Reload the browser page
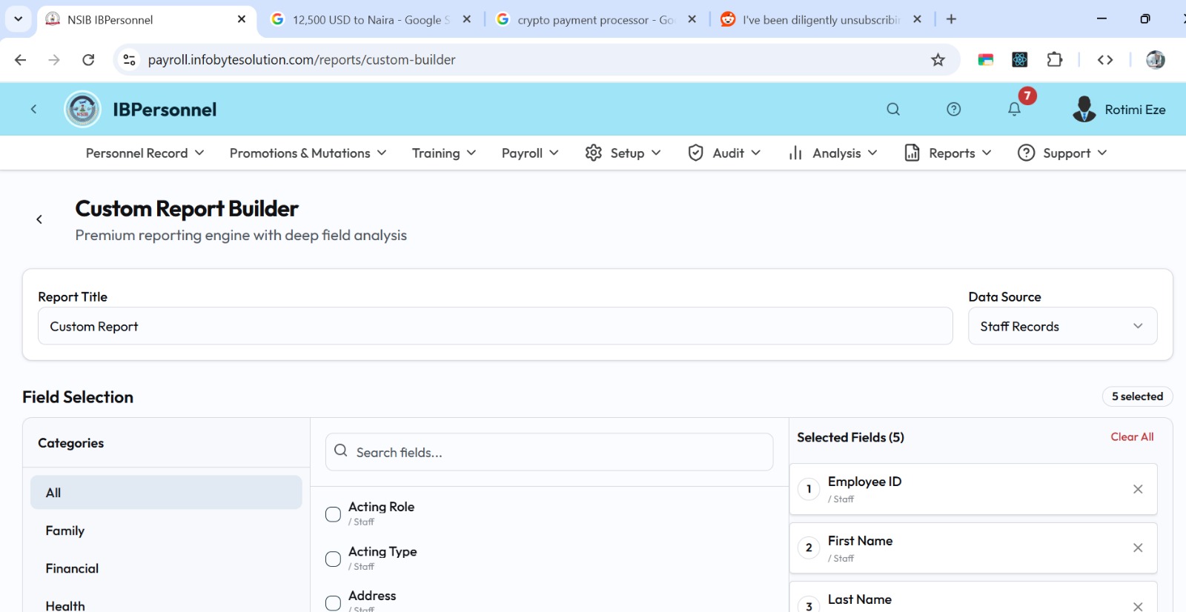1186x612 pixels. 88,60
